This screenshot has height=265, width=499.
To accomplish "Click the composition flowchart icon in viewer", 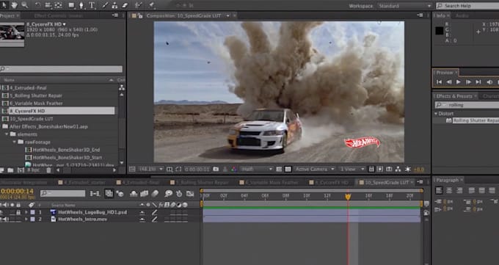I will click(x=398, y=169).
